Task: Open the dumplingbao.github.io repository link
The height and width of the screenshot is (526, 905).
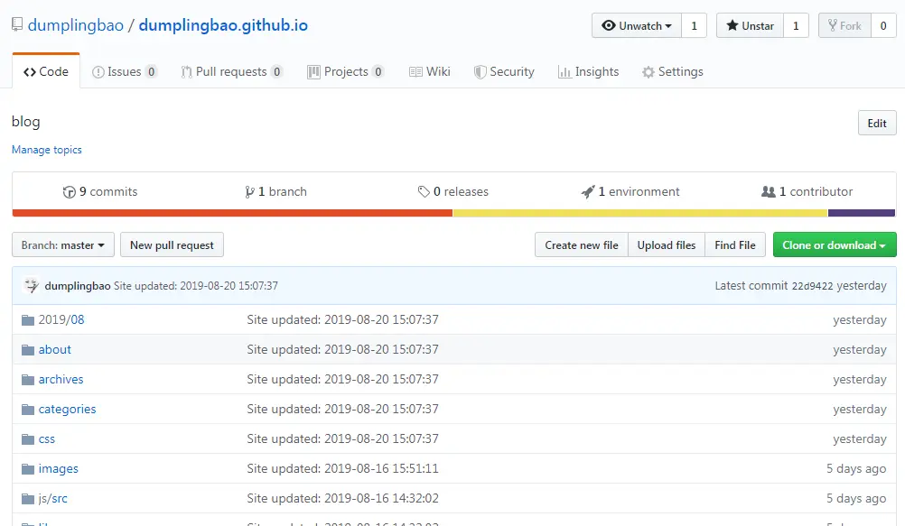Action: point(223,24)
